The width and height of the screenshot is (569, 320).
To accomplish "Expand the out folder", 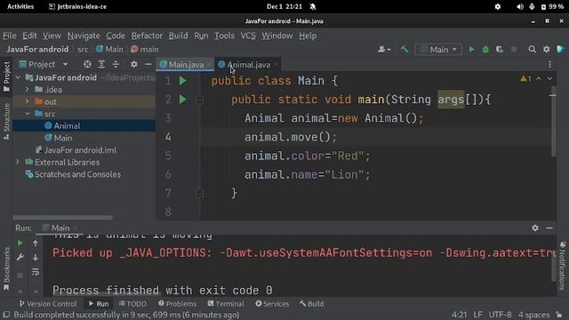I will point(27,101).
